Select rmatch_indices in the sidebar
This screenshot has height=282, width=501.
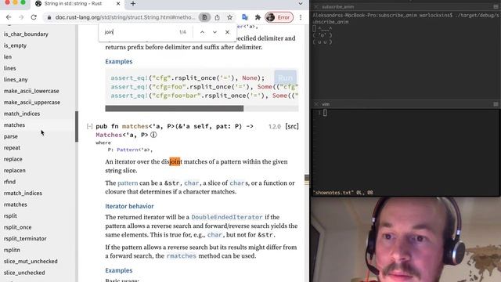coord(23,193)
